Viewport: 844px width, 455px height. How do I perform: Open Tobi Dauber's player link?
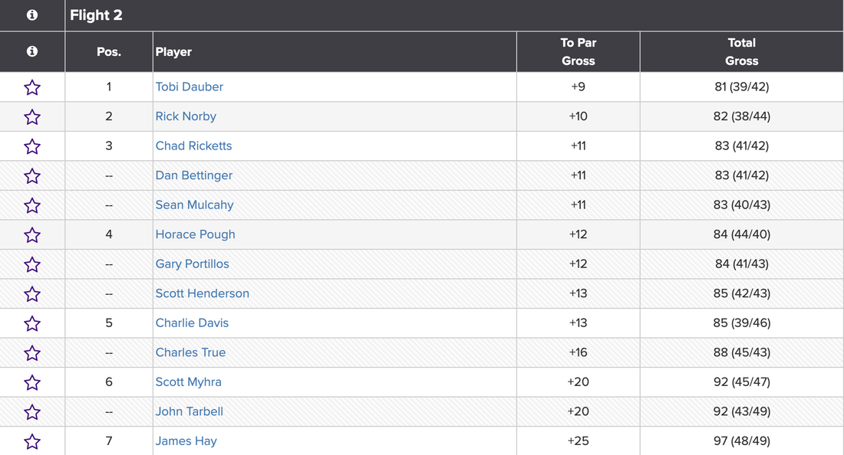coord(190,87)
